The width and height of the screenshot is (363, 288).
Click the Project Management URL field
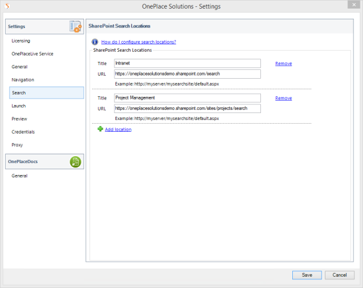[x=187, y=109]
